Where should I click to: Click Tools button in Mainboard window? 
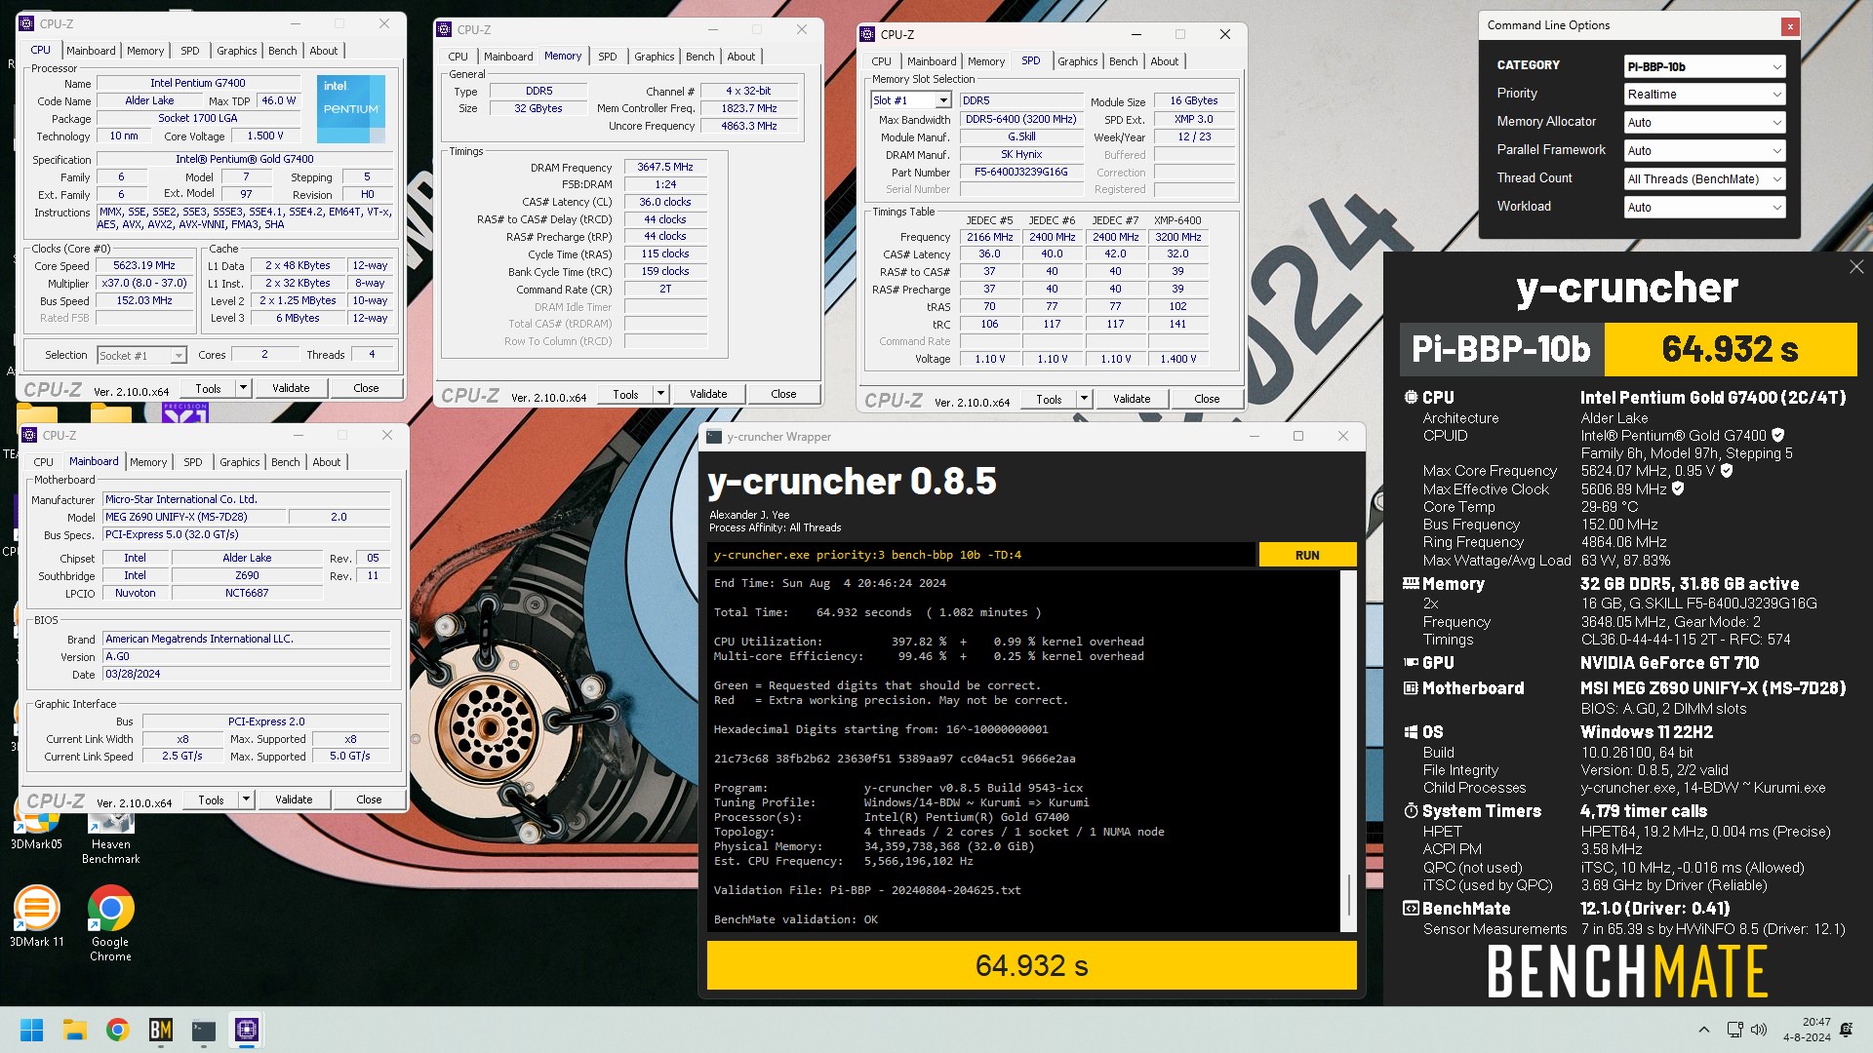tap(211, 799)
